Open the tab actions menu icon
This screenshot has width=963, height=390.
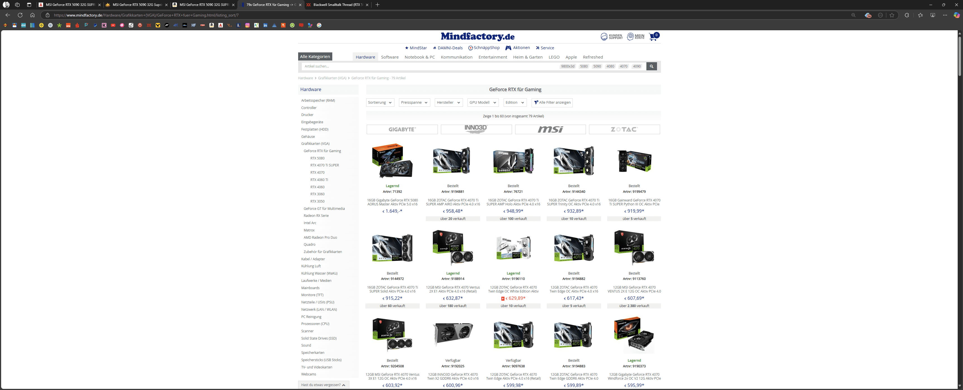(29, 5)
